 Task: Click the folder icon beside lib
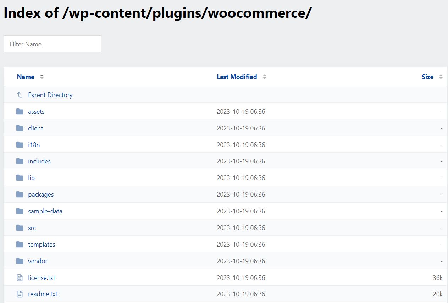(x=20, y=178)
